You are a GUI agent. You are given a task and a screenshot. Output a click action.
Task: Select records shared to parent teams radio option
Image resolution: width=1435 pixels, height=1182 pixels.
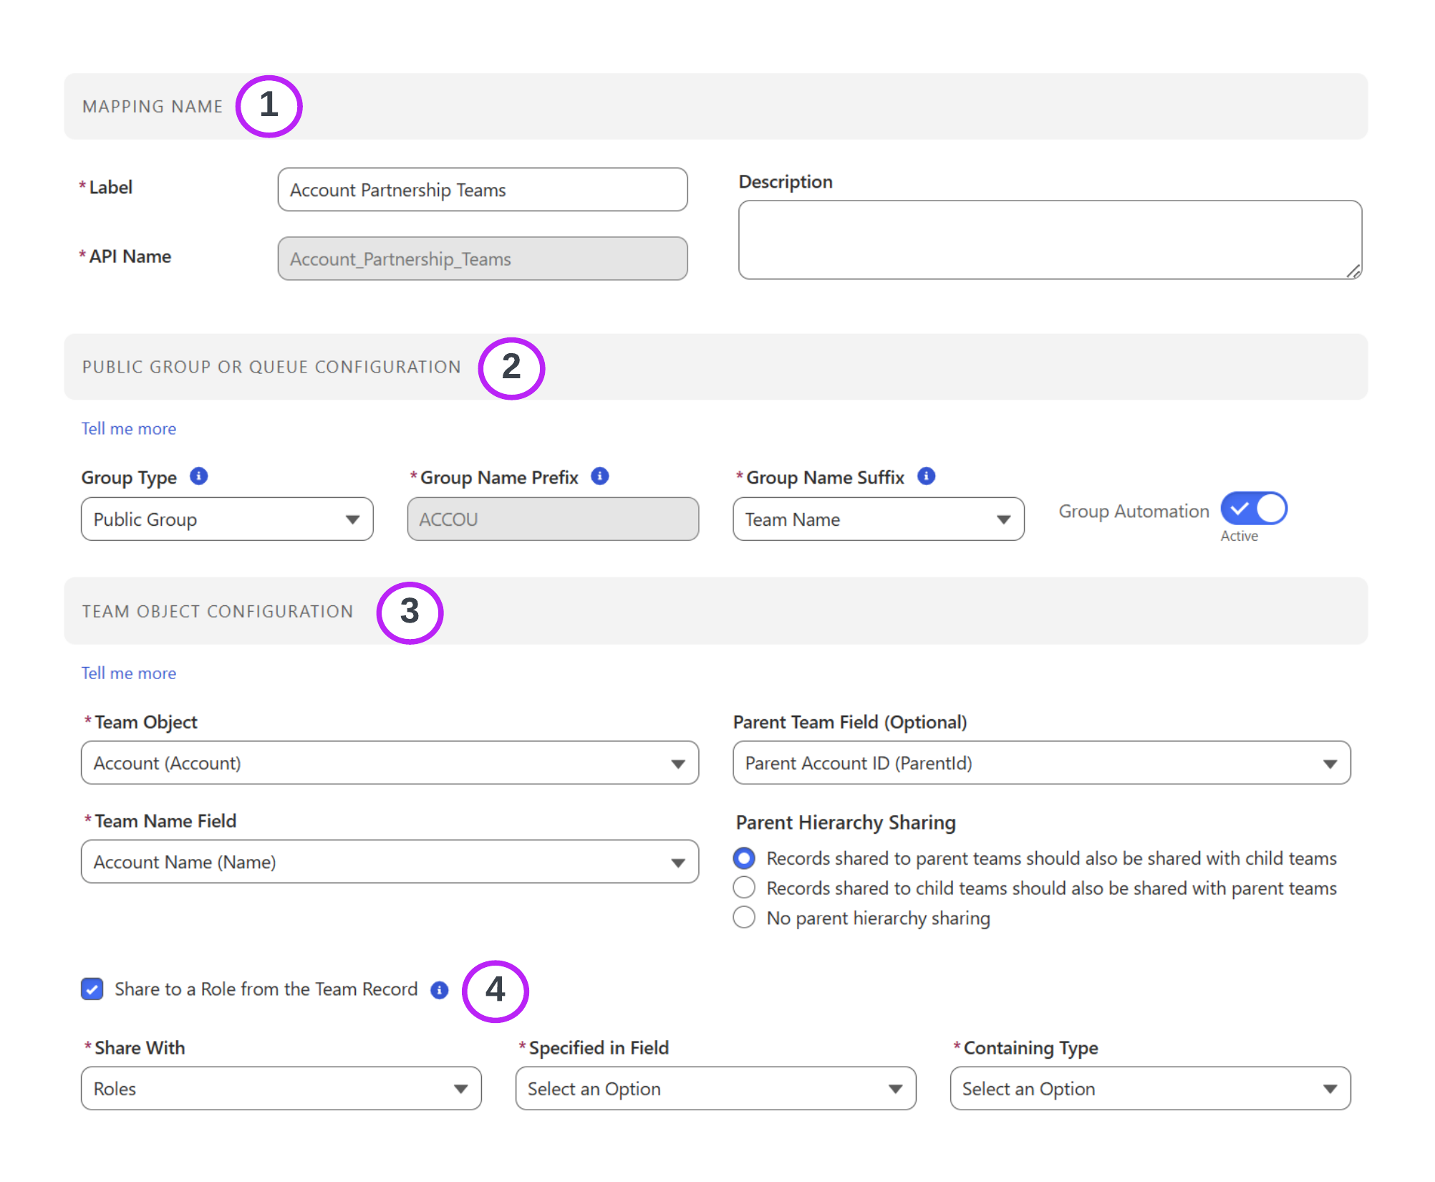coord(744,857)
